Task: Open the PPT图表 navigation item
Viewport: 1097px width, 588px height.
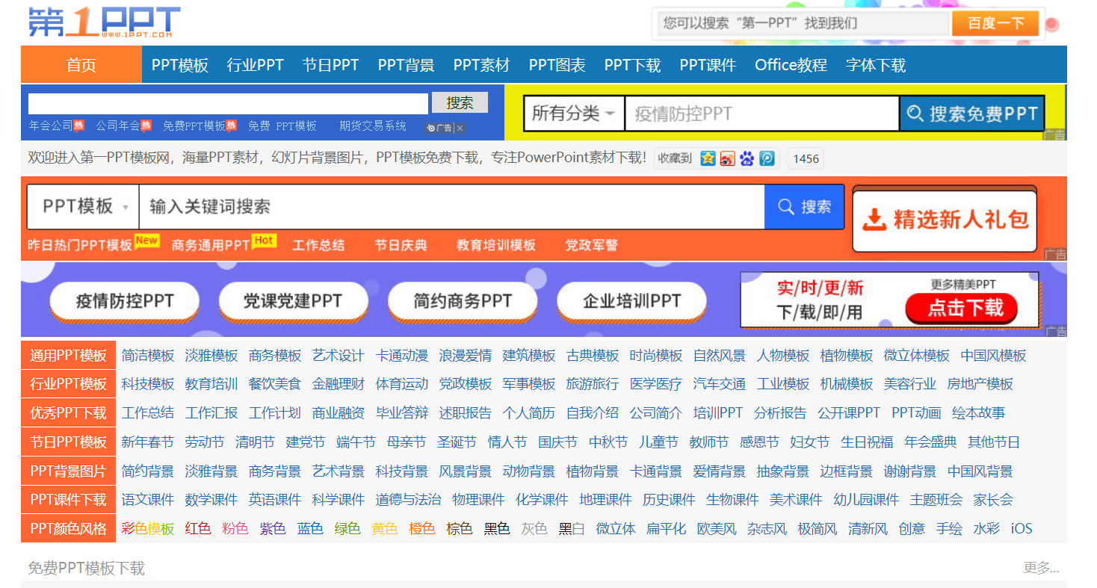Action: [x=557, y=65]
